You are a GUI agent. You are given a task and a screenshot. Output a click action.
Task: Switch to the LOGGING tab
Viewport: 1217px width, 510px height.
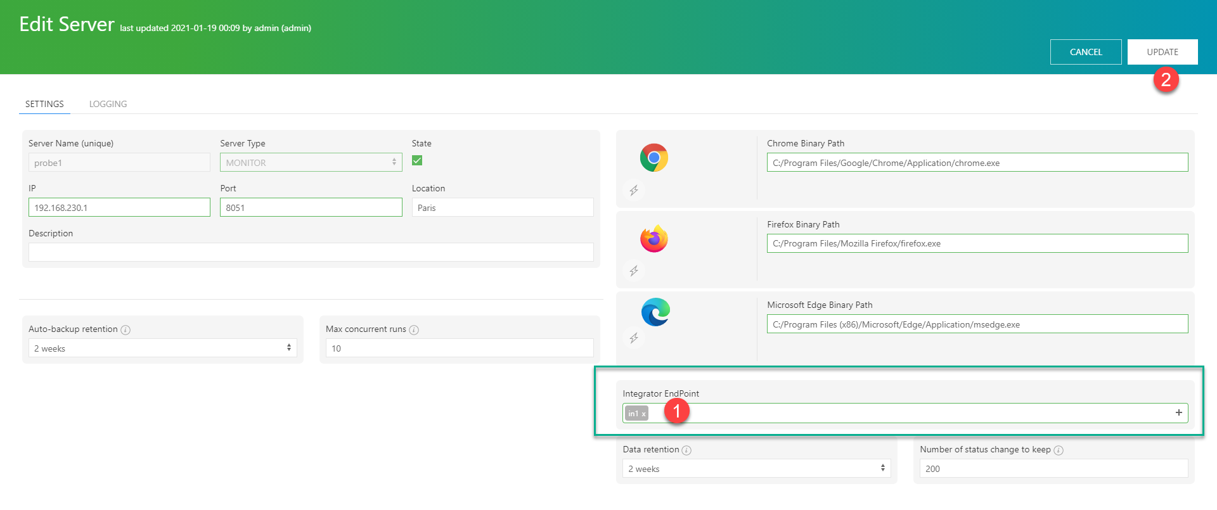tap(108, 104)
